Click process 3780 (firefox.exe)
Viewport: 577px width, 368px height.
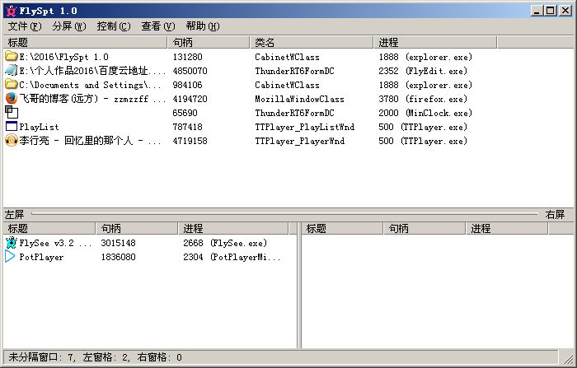[x=423, y=99]
